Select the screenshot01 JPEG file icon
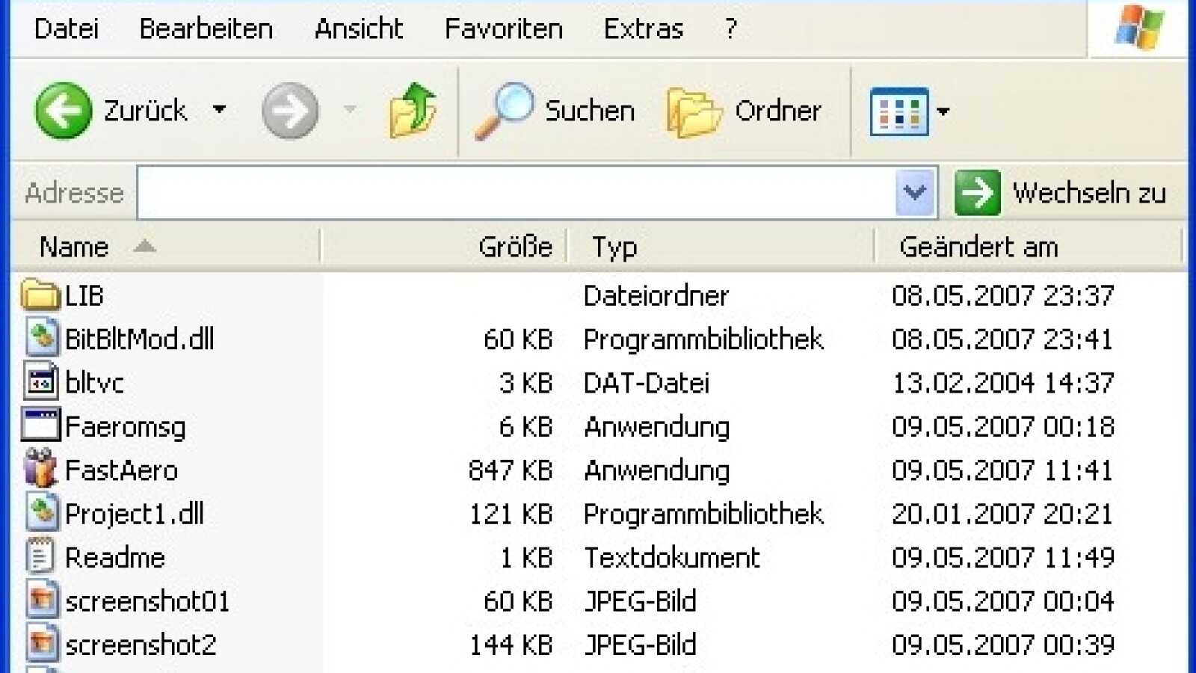 coord(42,600)
